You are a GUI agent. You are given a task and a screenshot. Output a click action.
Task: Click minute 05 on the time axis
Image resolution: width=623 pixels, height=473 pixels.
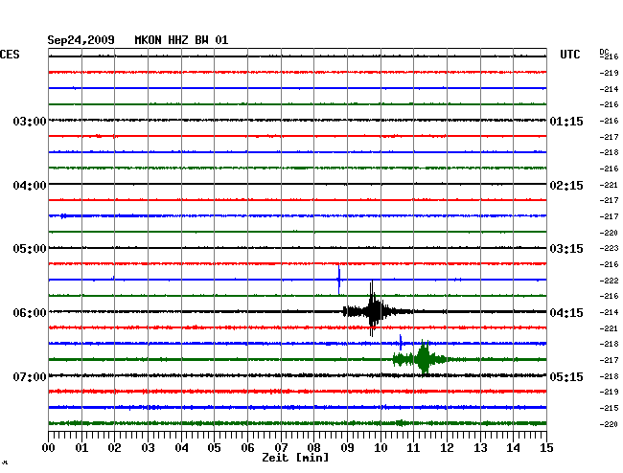[x=214, y=447]
